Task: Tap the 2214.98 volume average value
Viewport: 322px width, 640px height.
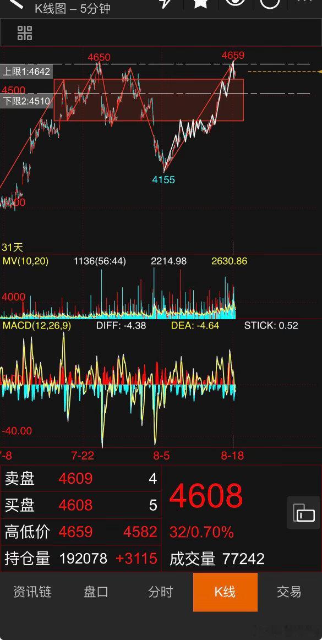Action: click(x=168, y=261)
